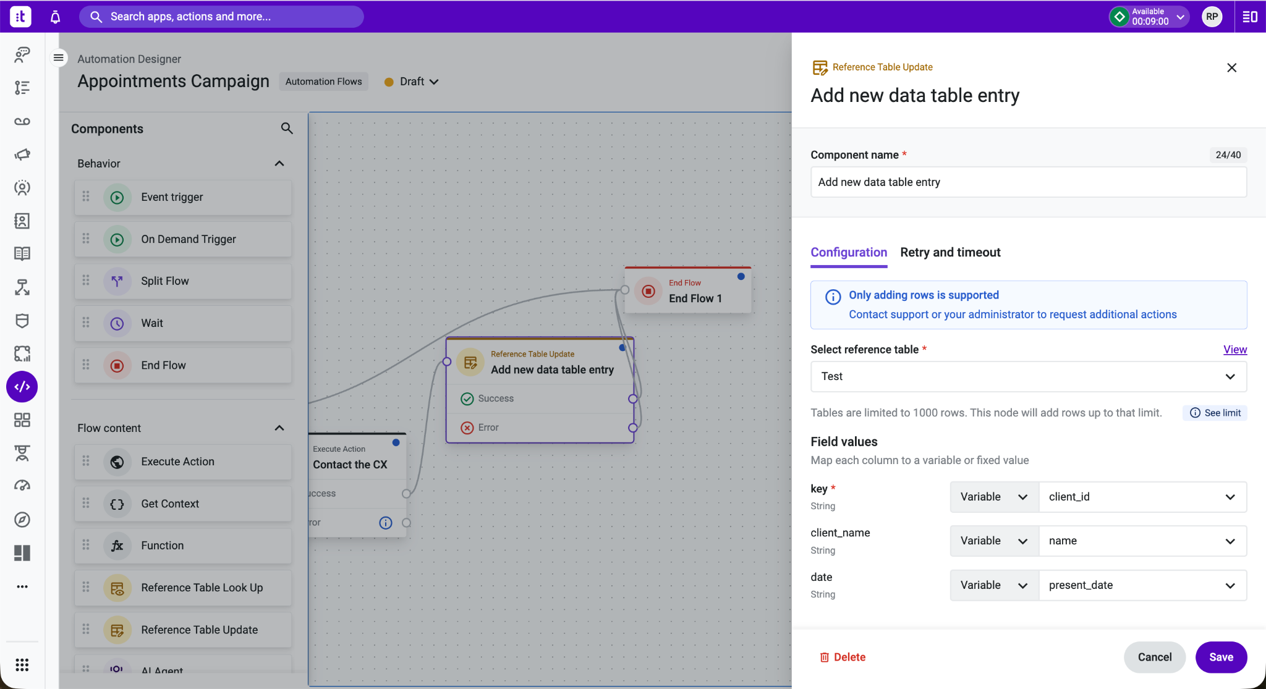The width and height of the screenshot is (1266, 689).
Task: Save the data table entry
Action: coord(1221,657)
